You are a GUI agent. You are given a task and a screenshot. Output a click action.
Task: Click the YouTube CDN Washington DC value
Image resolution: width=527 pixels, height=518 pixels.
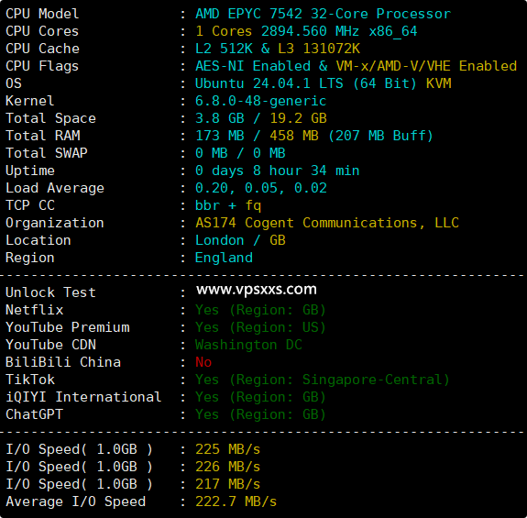248,345
